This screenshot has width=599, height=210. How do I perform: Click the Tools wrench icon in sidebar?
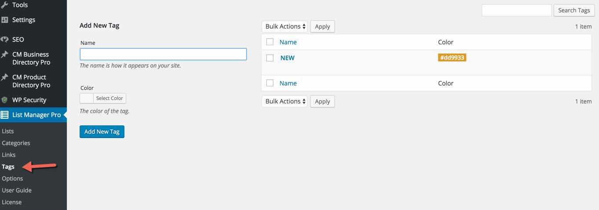pyautogui.click(x=5, y=5)
